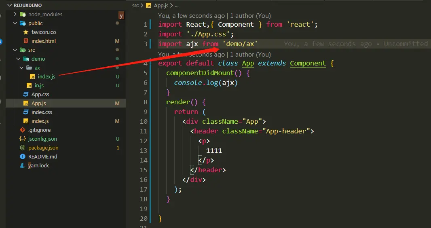
Task: Open README.md file
Action: (x=42, y=156)
